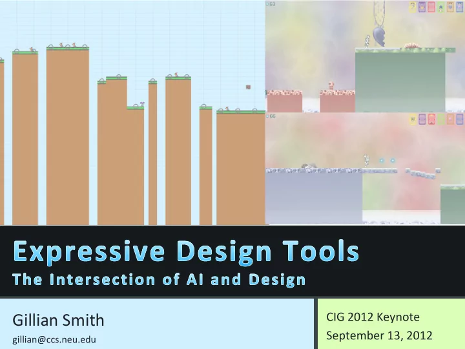
Task: Click the purple character in the level editor
Action: pyautogui.click(x=142, y=104)
